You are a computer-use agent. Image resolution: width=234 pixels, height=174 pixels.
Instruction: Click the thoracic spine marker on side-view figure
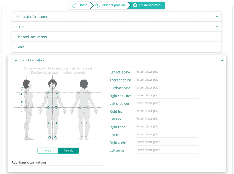(x=21, y=94)
